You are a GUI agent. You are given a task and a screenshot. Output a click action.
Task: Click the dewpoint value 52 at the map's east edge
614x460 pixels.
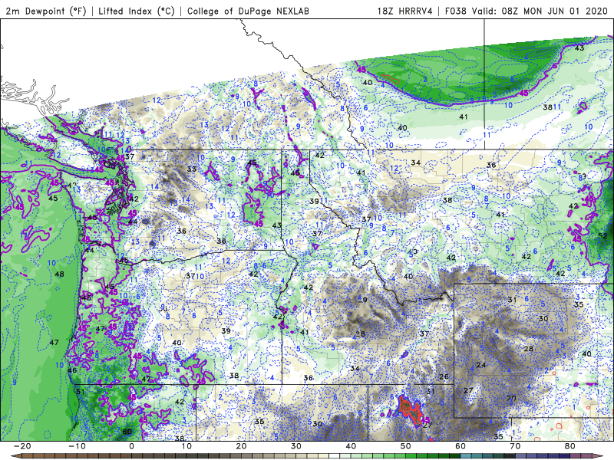pos(603,235)
